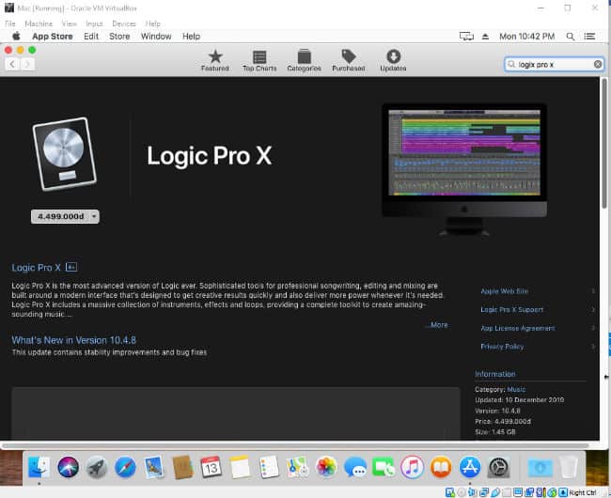Click the Logic Pro X app icon

[65, 154]
